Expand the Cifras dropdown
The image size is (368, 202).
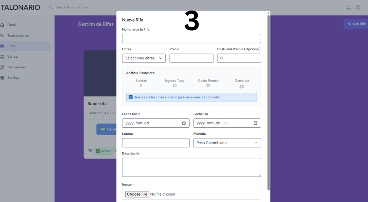144,58
